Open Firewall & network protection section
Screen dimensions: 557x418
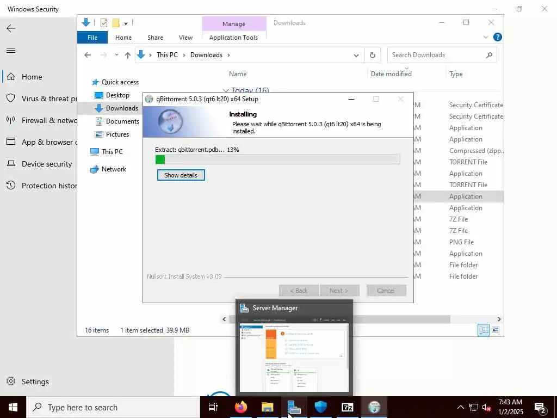point(41,120)
